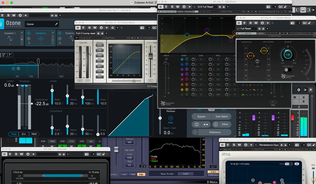Select Dynamics module tab in Ozone
The image size is (316, 184).
click(41, 38)
